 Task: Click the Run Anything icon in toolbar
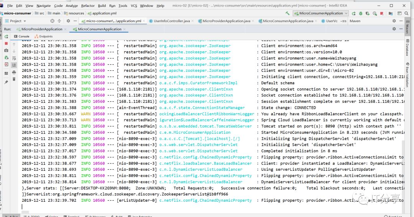pyautogui.click(x=399, y=13)
